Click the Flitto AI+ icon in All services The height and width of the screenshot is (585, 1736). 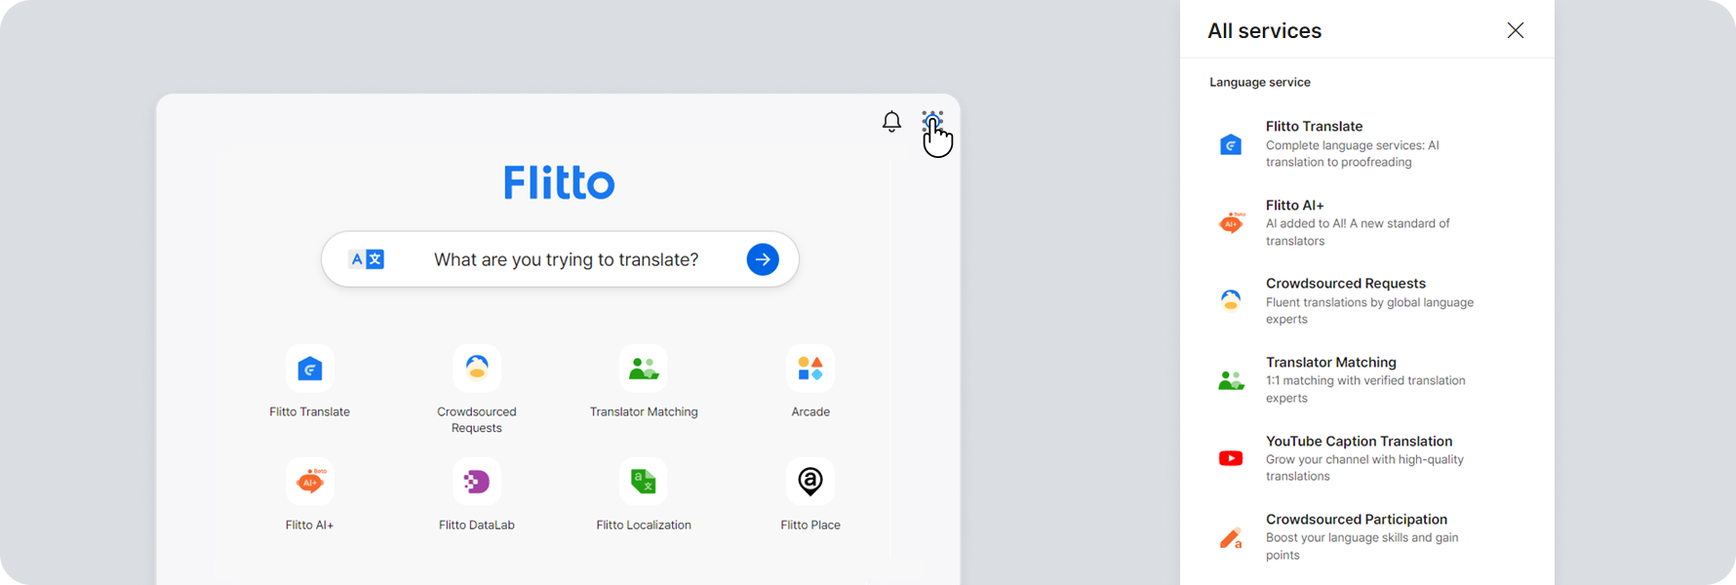point(1231,223)
